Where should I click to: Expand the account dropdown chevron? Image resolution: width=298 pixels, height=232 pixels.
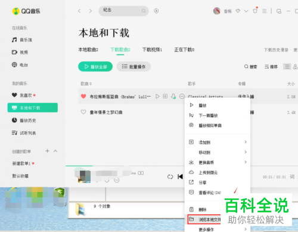point(246,11)
